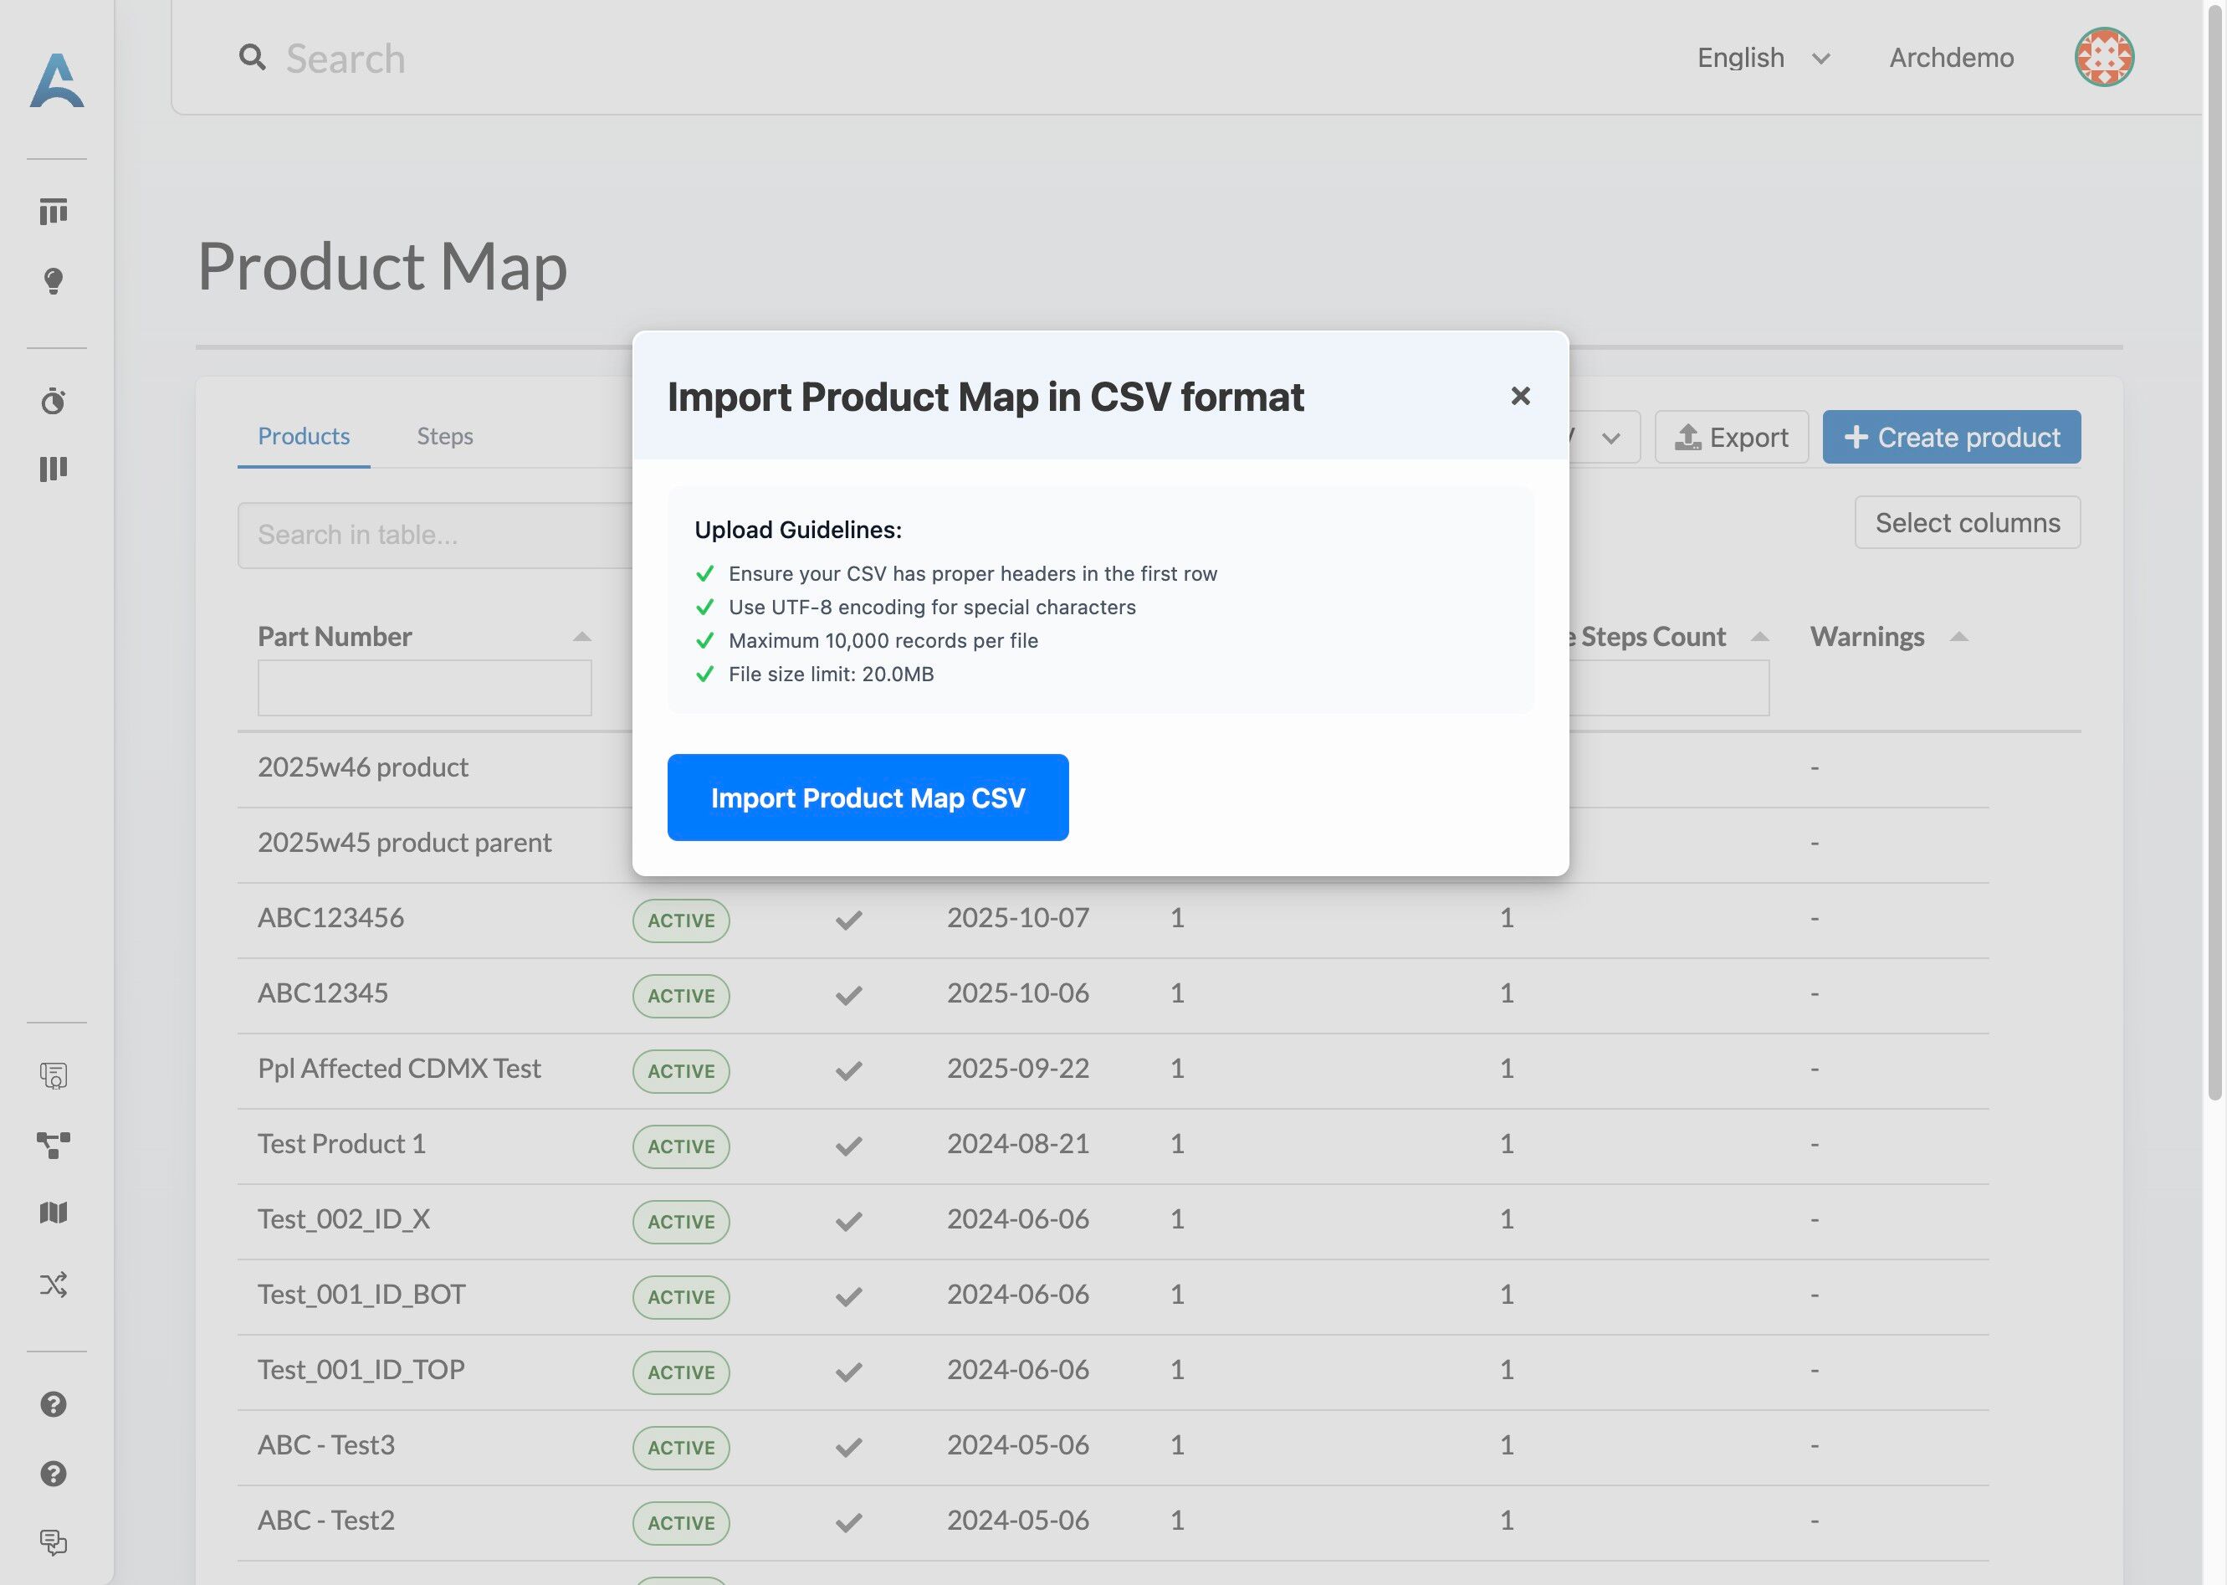Expand the English language dropdown
The width and height of the screenshot is (2227, 1585).
(1764, 59)
